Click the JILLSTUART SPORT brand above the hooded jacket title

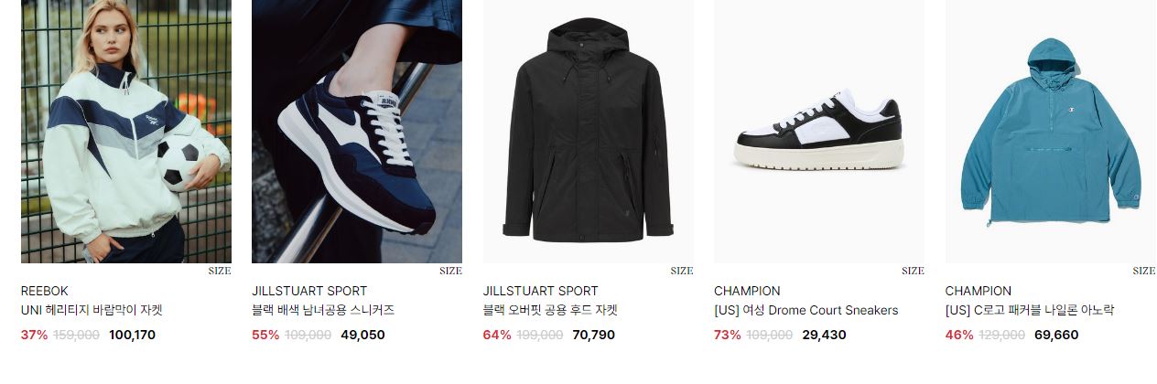pyautogui.click(x=540, y=291)
